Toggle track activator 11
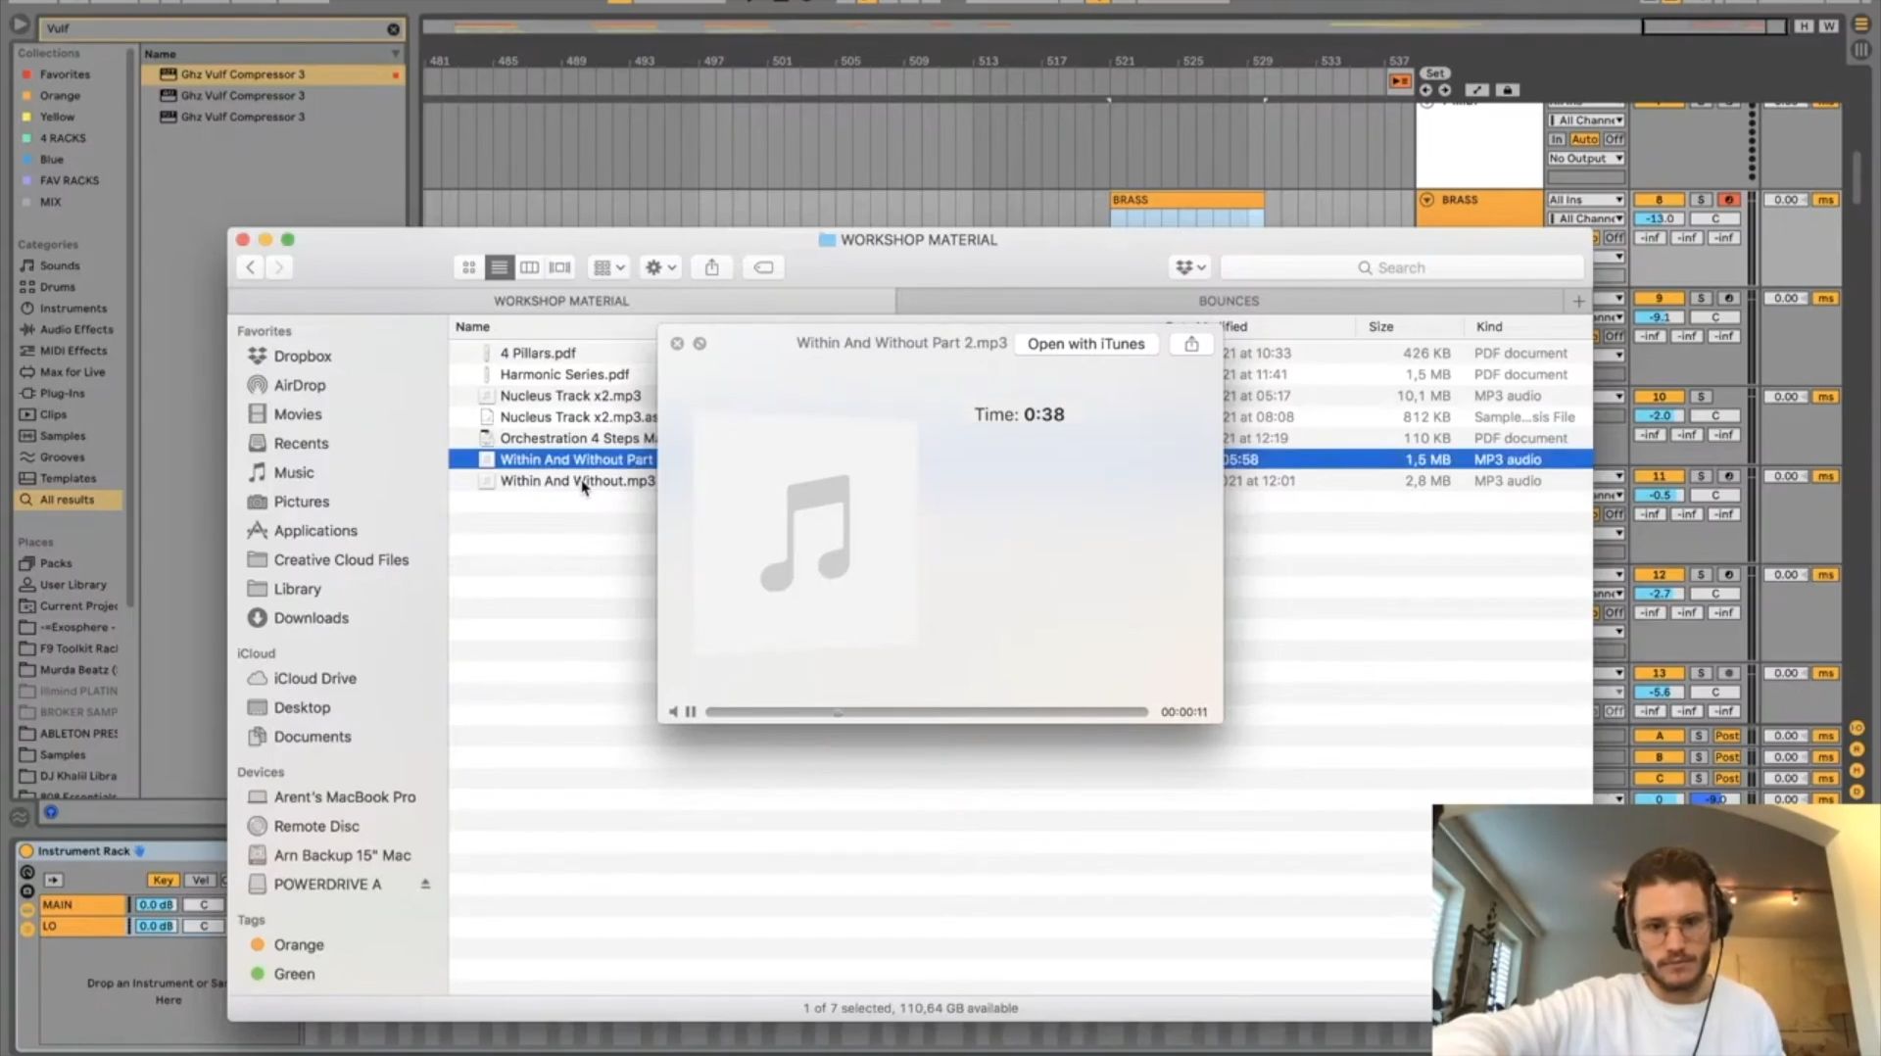This screenshot has width=1881, height=1056. 1659,476
